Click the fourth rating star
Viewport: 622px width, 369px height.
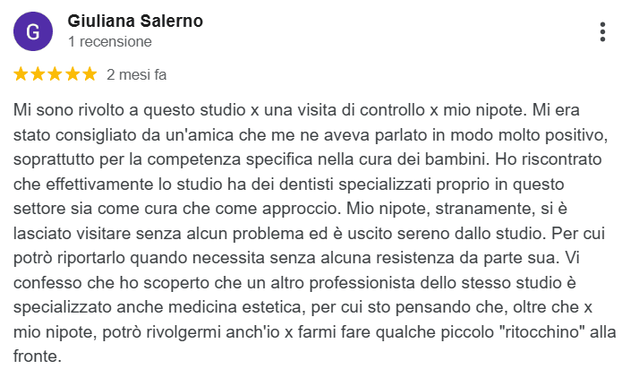point(72,74)
